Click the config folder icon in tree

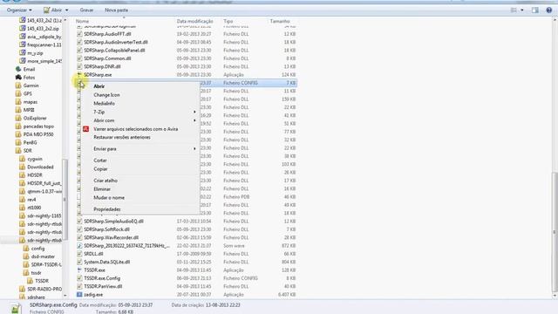[26, 248]
